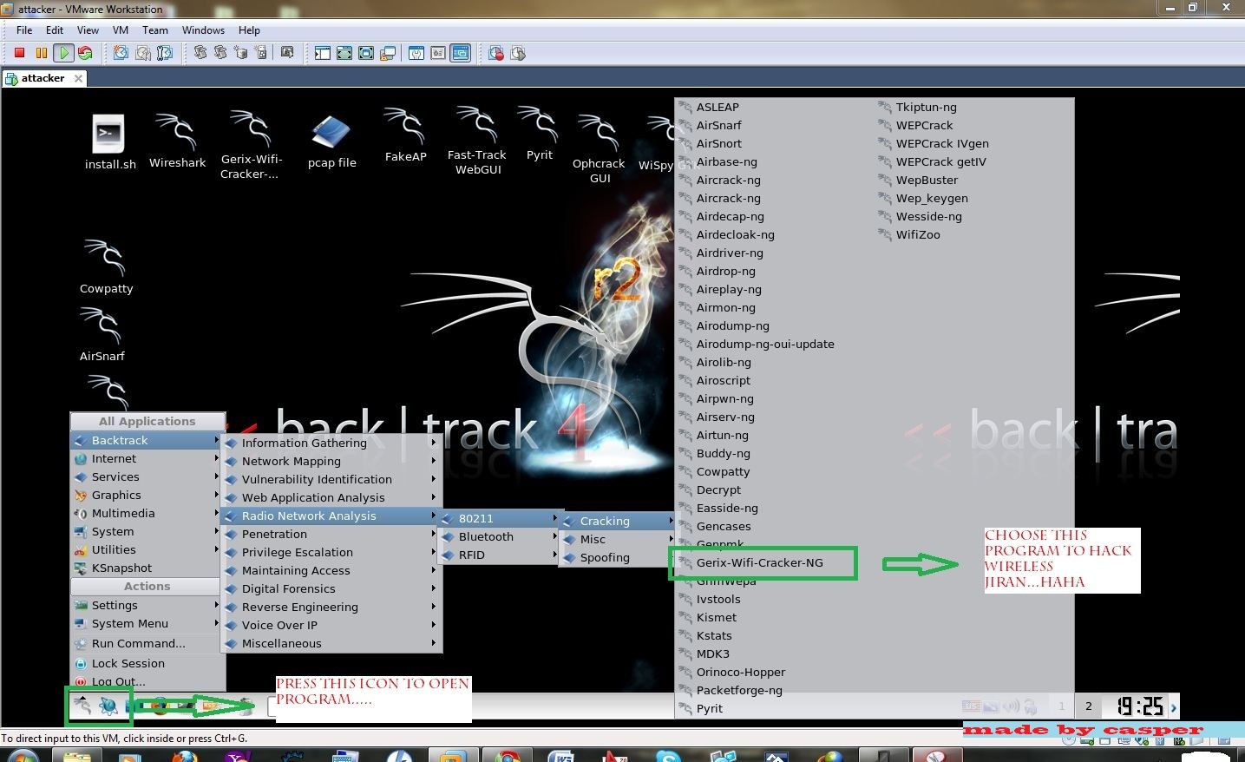Open the VM menu in the menu bar
Viewport: 1245px width, 762px height.
(121, 30)
